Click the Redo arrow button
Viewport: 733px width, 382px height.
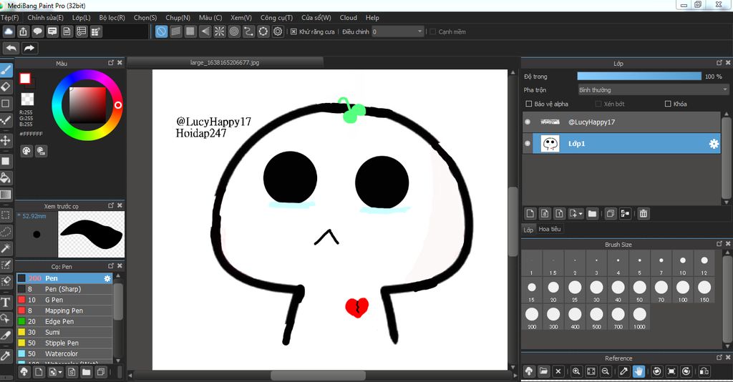[x=29, y=48]
